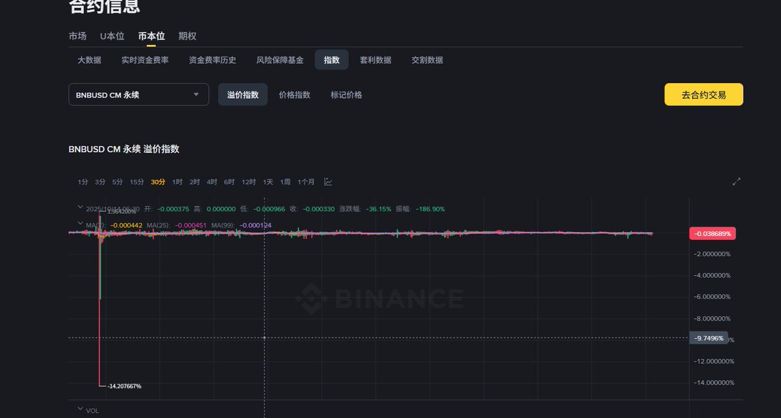Open 大数据 section
The height and width of the screenshot is (418, 781).
click(x=89, y=60)
